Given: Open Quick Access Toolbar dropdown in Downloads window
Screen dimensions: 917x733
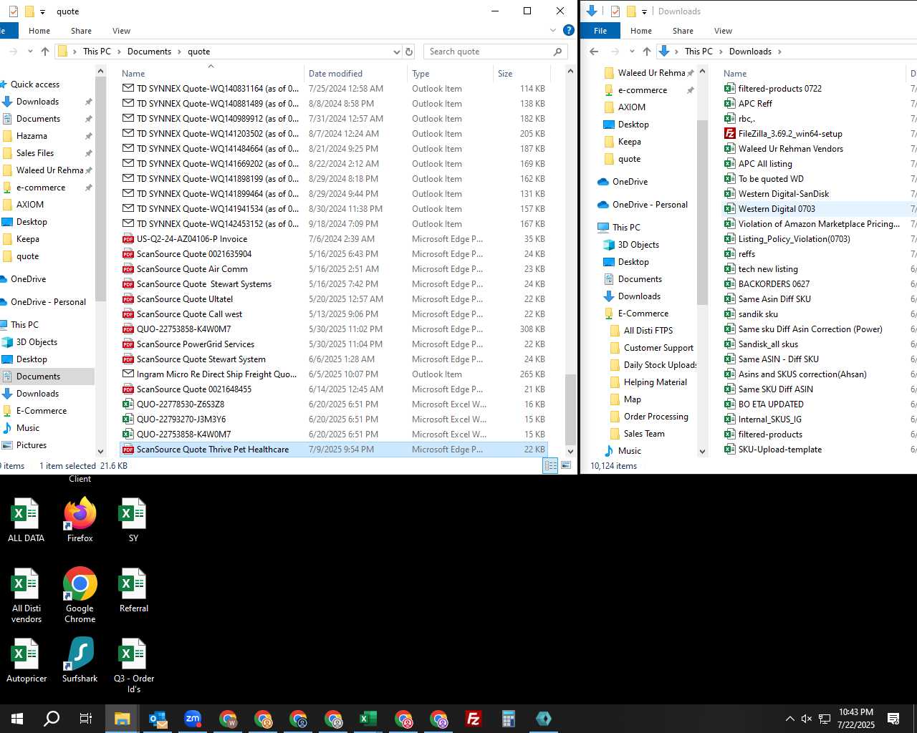Looking at the screenshot, I should 644,11.
